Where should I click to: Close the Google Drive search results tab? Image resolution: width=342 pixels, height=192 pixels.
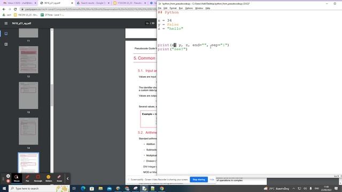[x=108, y=3]
